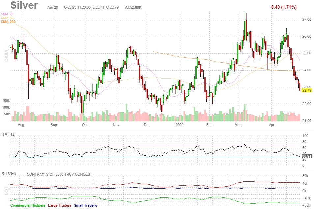The height and width of the screenshot is (210, 314).
Task: Click the 22.00 price axis label
Action: click(x=307, y=104)
